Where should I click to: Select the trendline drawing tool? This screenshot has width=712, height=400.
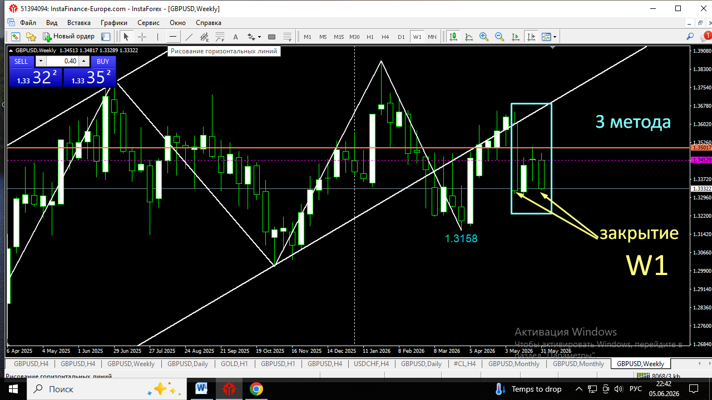[x=189, y=37]
